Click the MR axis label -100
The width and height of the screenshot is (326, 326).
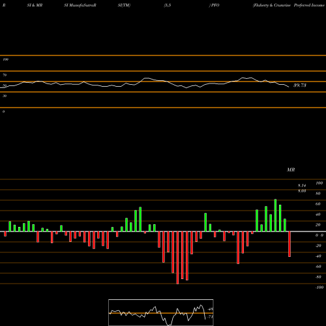coord(319,288)
